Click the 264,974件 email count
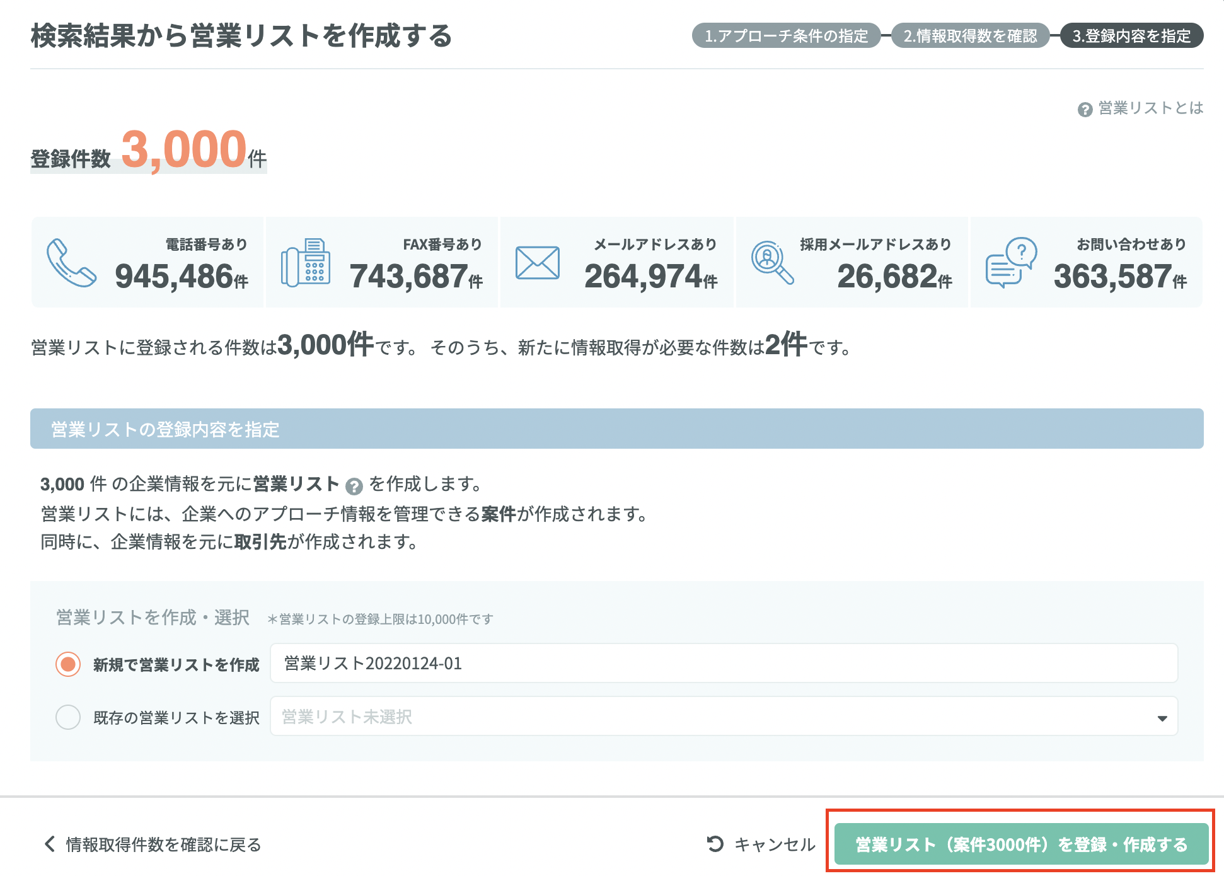This screenshot has width=1224, height=876. click(x=650, y=276)
